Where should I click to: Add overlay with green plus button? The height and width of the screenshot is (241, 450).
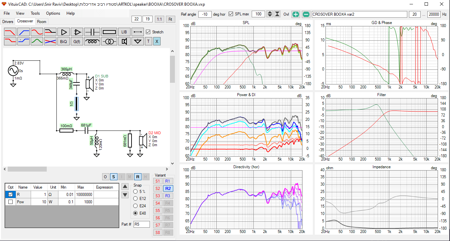coord(296,14)
